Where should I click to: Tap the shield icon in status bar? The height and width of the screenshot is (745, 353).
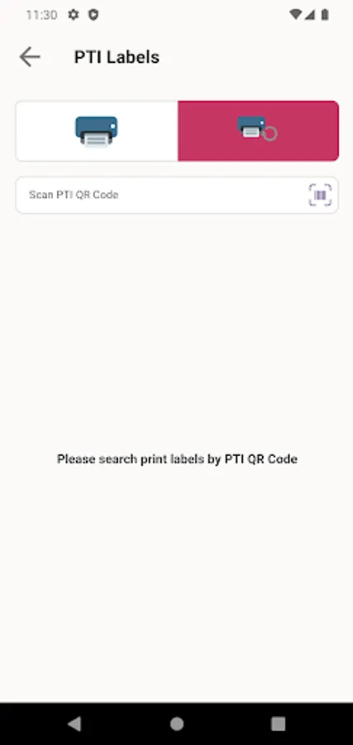click(93, 15)
